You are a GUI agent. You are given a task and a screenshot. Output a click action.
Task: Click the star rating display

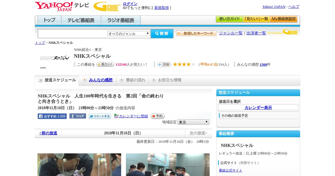click(x=184, y=64)
